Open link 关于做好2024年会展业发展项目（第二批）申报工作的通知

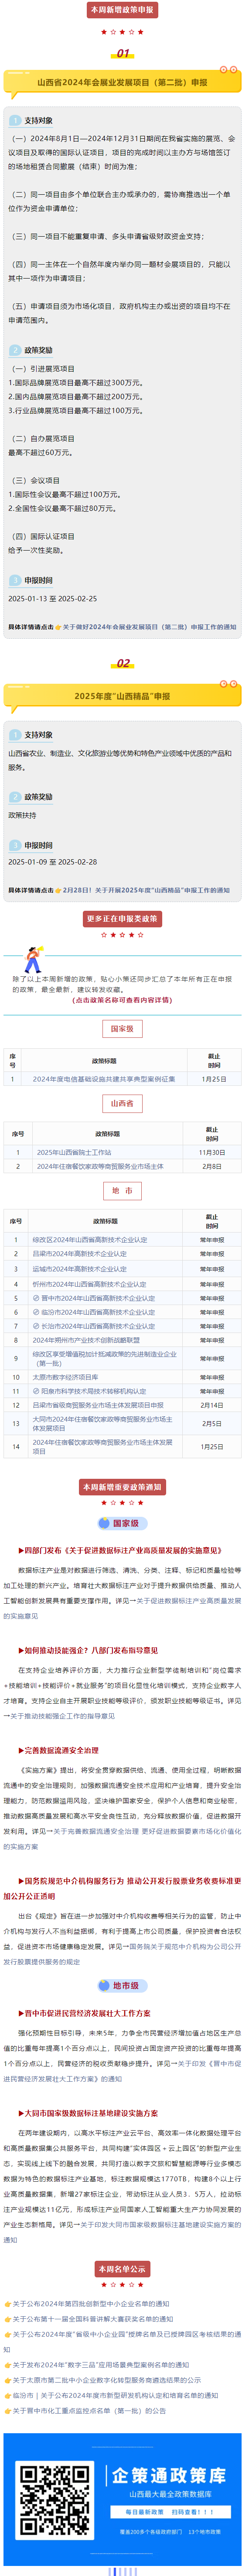pyautogui.click(x=150, y=627)
